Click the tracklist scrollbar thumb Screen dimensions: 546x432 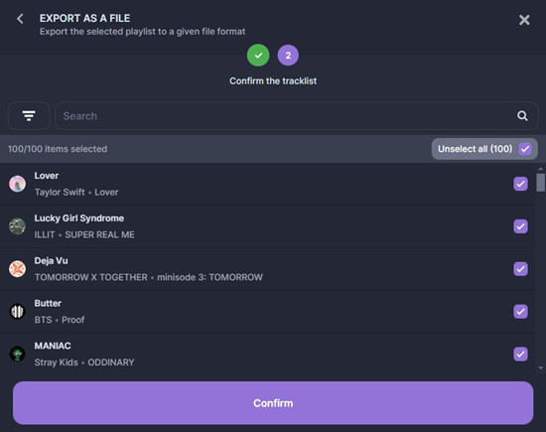[540, 183]
